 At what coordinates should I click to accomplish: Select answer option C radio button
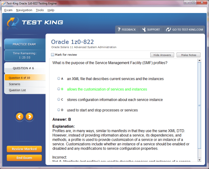coord(59,99)
